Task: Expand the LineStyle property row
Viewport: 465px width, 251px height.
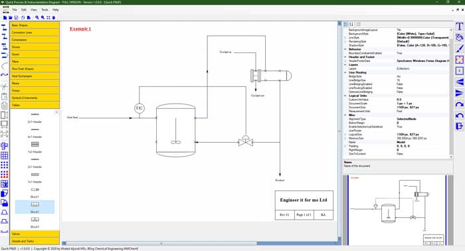Action: coord(345,38)
